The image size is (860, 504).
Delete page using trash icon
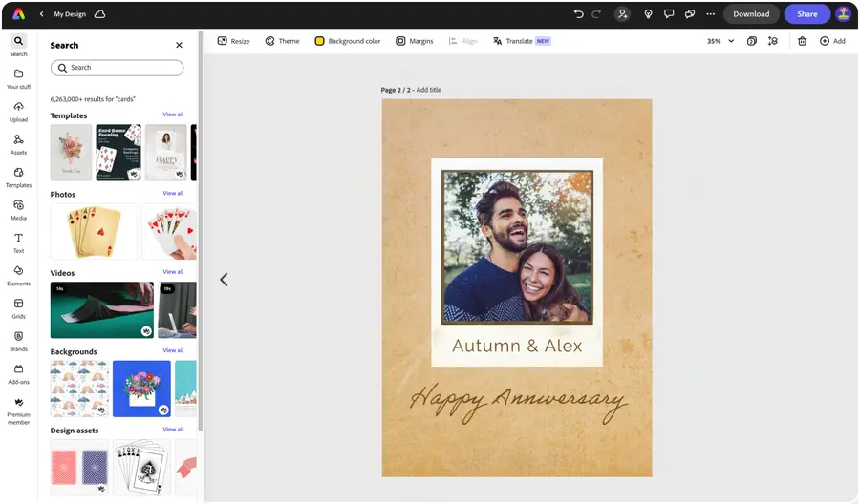(802, 41)
